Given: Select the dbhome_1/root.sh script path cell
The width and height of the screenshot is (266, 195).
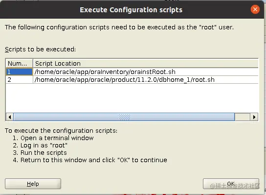Looking at the screenshot, I should [x=146, y=79].
